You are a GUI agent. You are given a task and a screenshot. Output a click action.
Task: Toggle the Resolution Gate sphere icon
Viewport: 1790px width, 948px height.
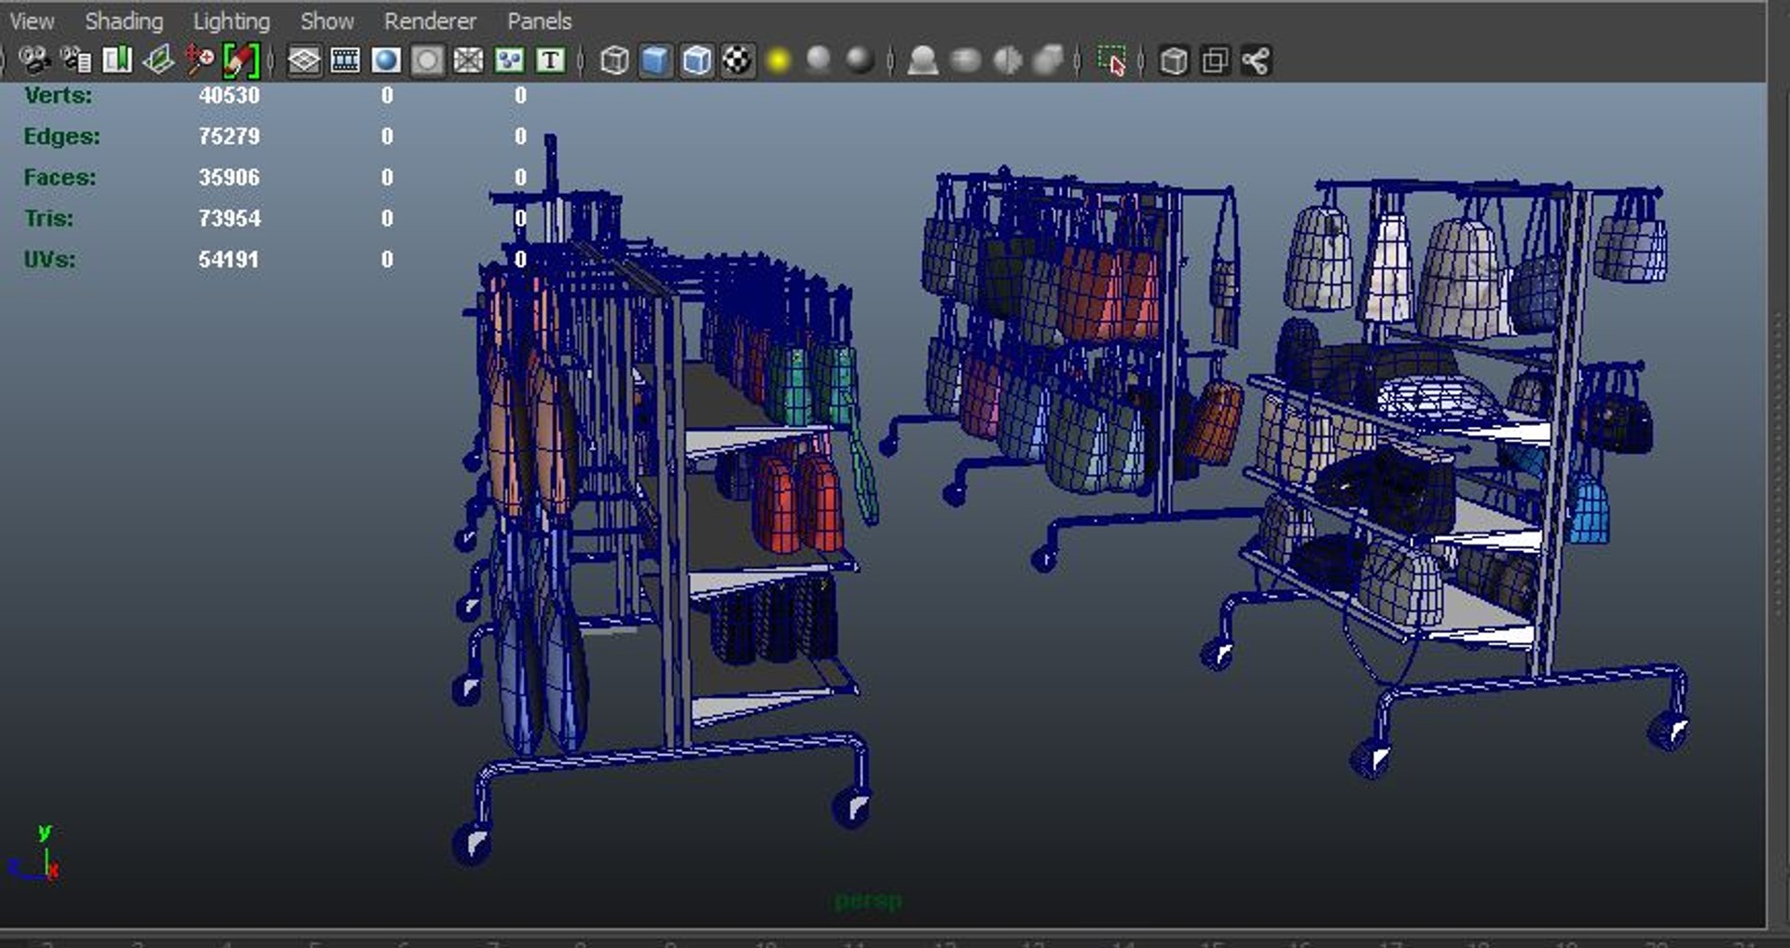(x=386, y=61)
